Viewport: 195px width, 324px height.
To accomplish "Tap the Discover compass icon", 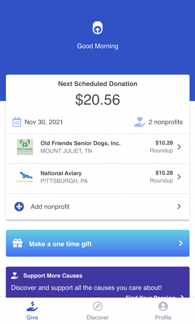I will pos(98,306).
